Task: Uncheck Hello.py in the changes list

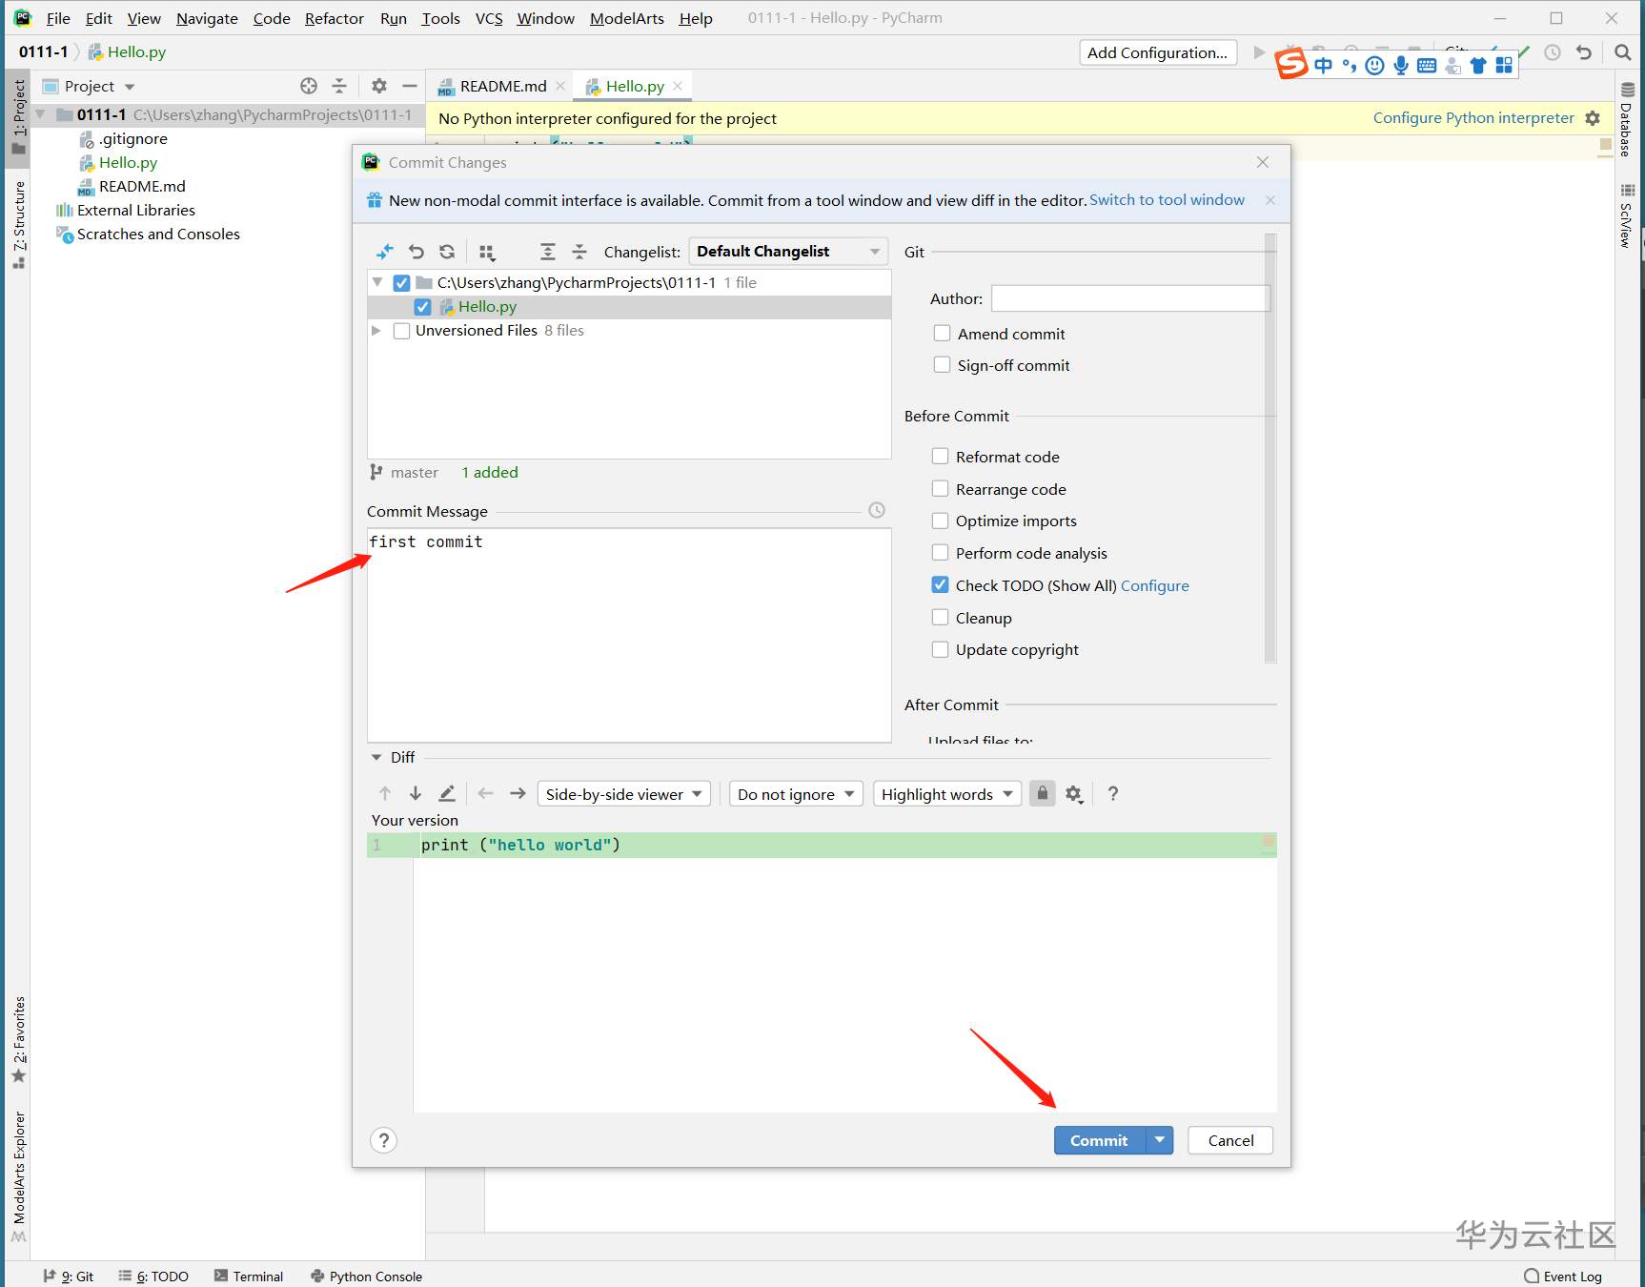Action: click(x=422, y=307)
